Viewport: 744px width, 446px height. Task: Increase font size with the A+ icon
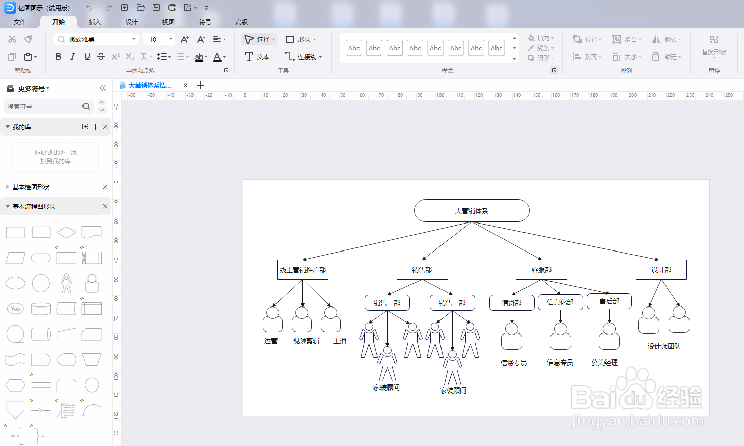point(185,39)
